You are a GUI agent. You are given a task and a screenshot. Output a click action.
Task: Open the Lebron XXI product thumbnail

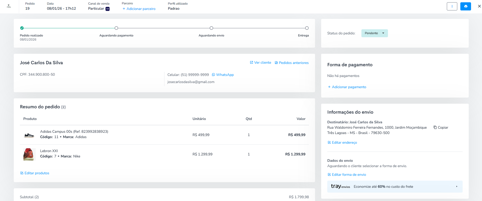(x=29, y=154)
